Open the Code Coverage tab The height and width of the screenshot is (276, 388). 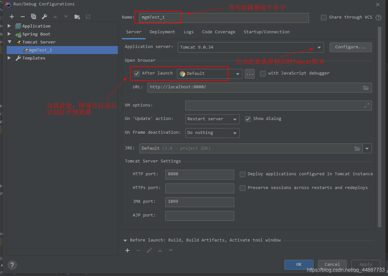(x=218, y=32)
